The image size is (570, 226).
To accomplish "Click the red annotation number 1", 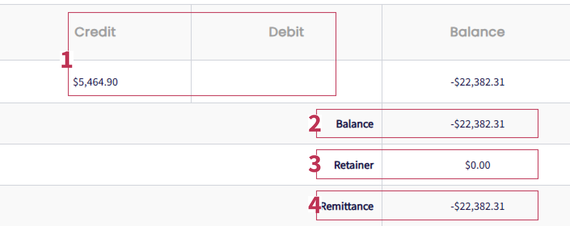I will pyautogui.click(x=67, y=60).
